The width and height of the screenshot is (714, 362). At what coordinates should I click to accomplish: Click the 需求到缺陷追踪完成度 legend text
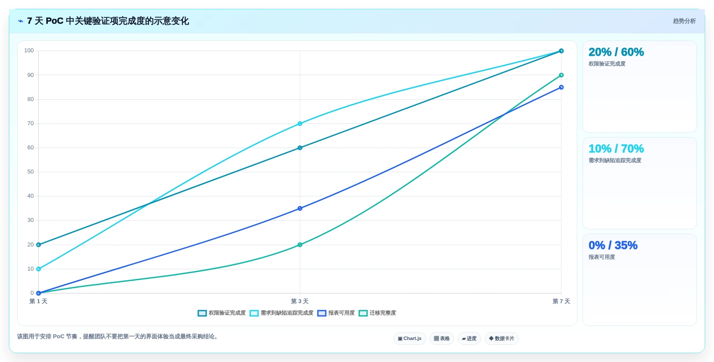click(287, 313)
